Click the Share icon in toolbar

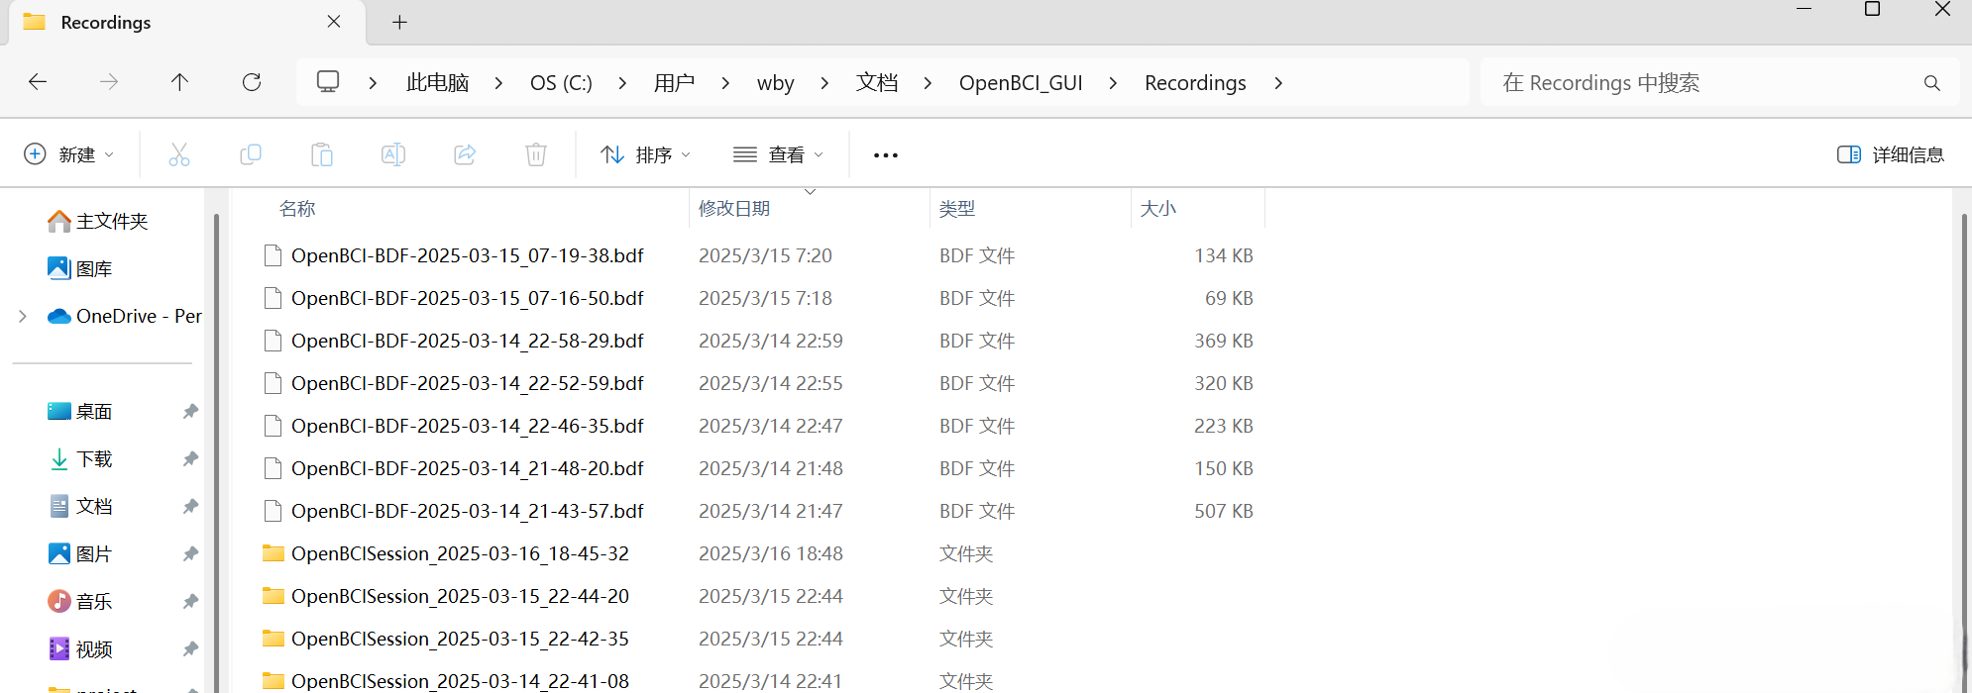click(465, 154)
